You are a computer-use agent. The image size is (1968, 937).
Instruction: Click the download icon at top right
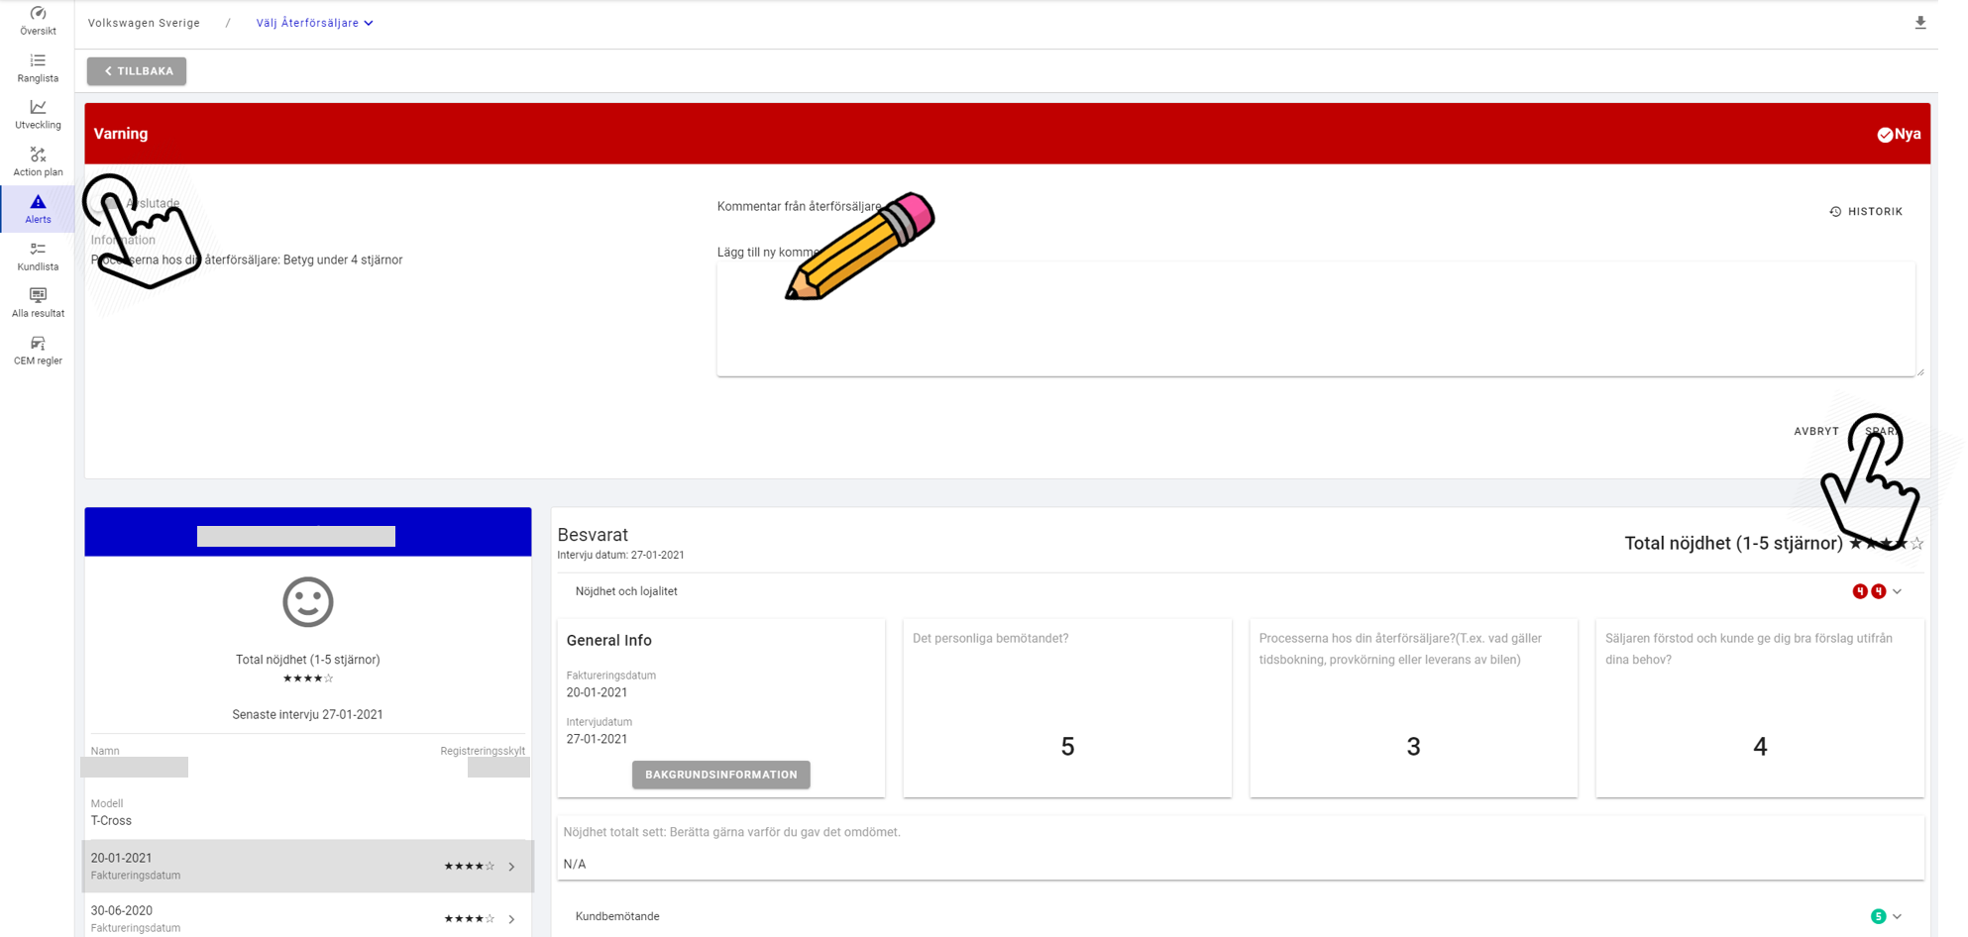1920,23
